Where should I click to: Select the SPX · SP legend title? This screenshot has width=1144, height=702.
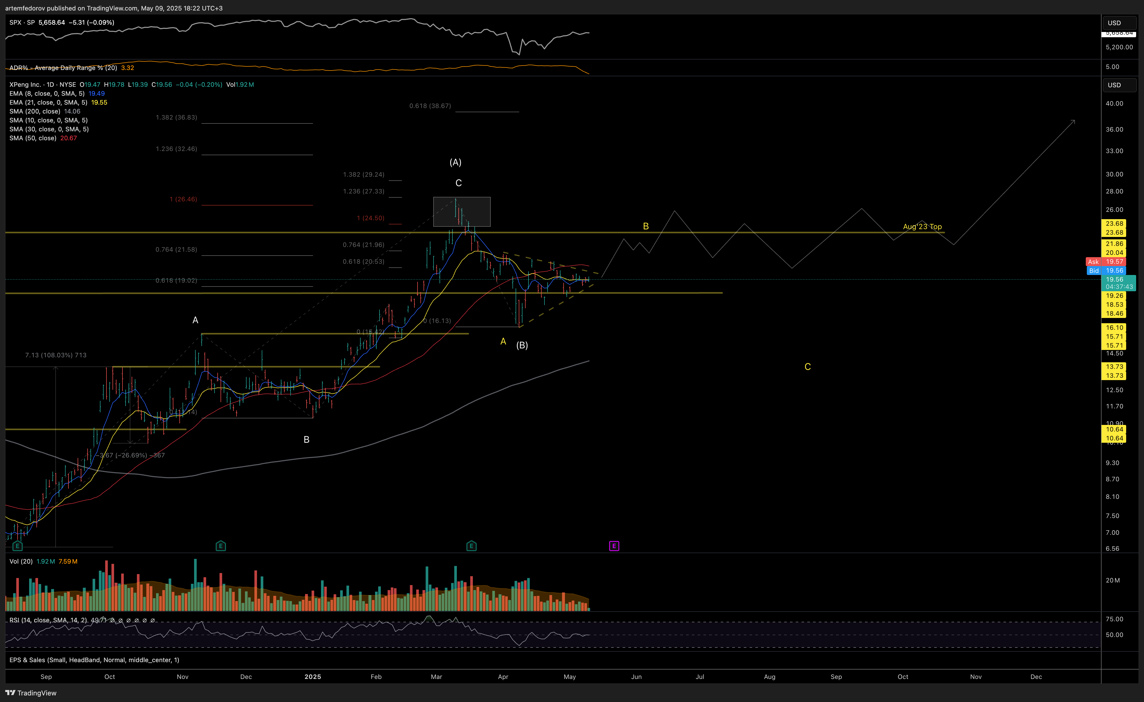(22, 22)
